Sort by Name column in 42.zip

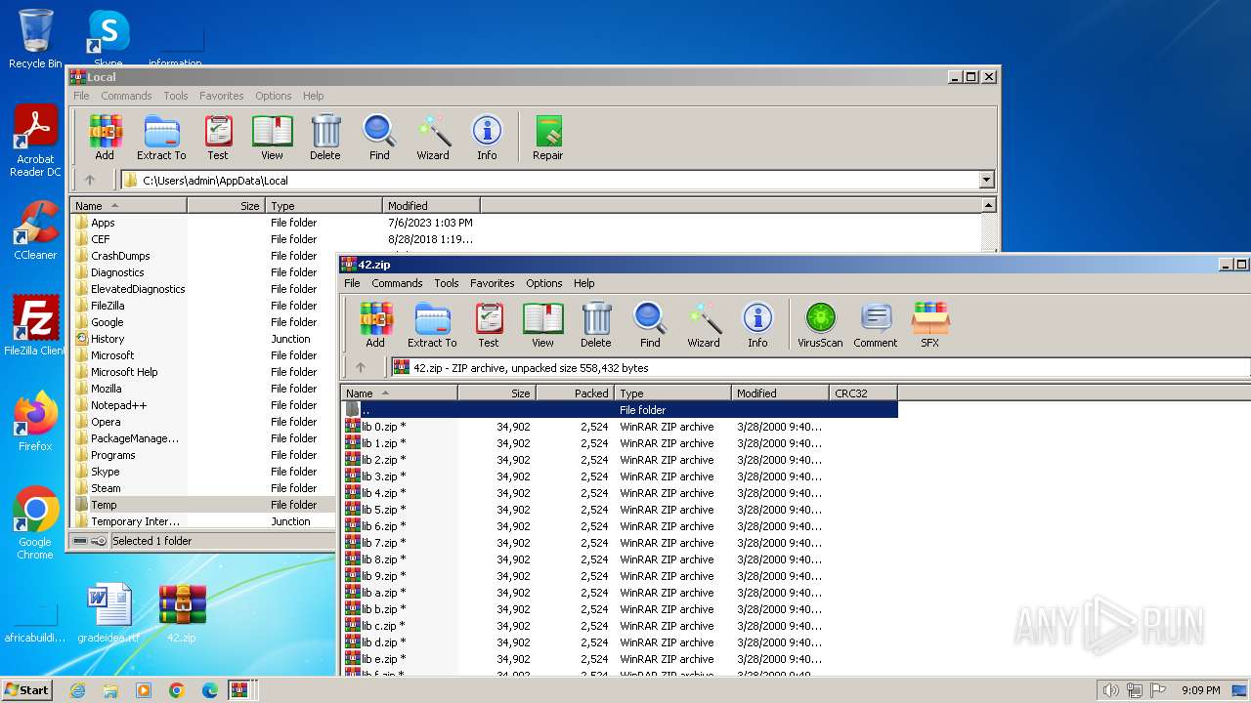pos(399,393)
